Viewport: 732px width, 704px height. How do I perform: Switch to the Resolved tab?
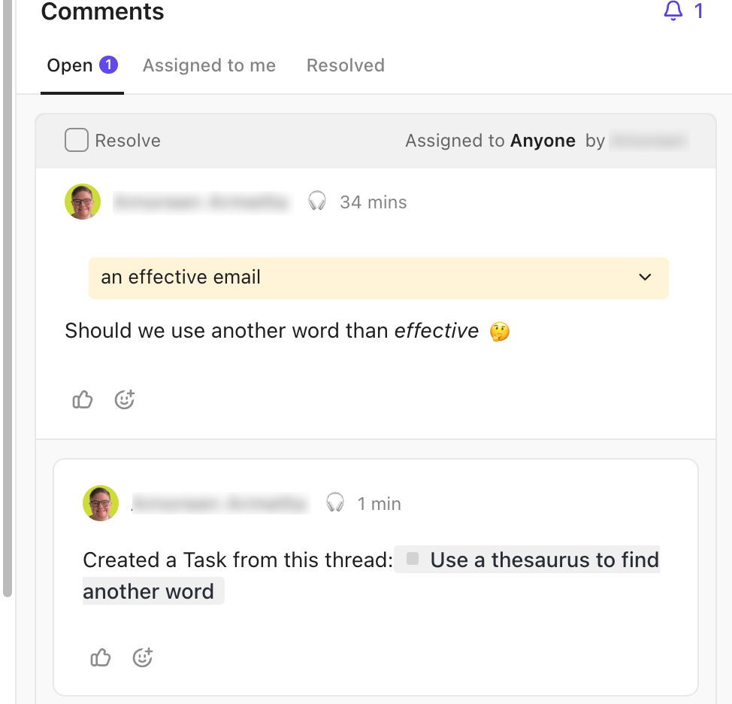345,65
